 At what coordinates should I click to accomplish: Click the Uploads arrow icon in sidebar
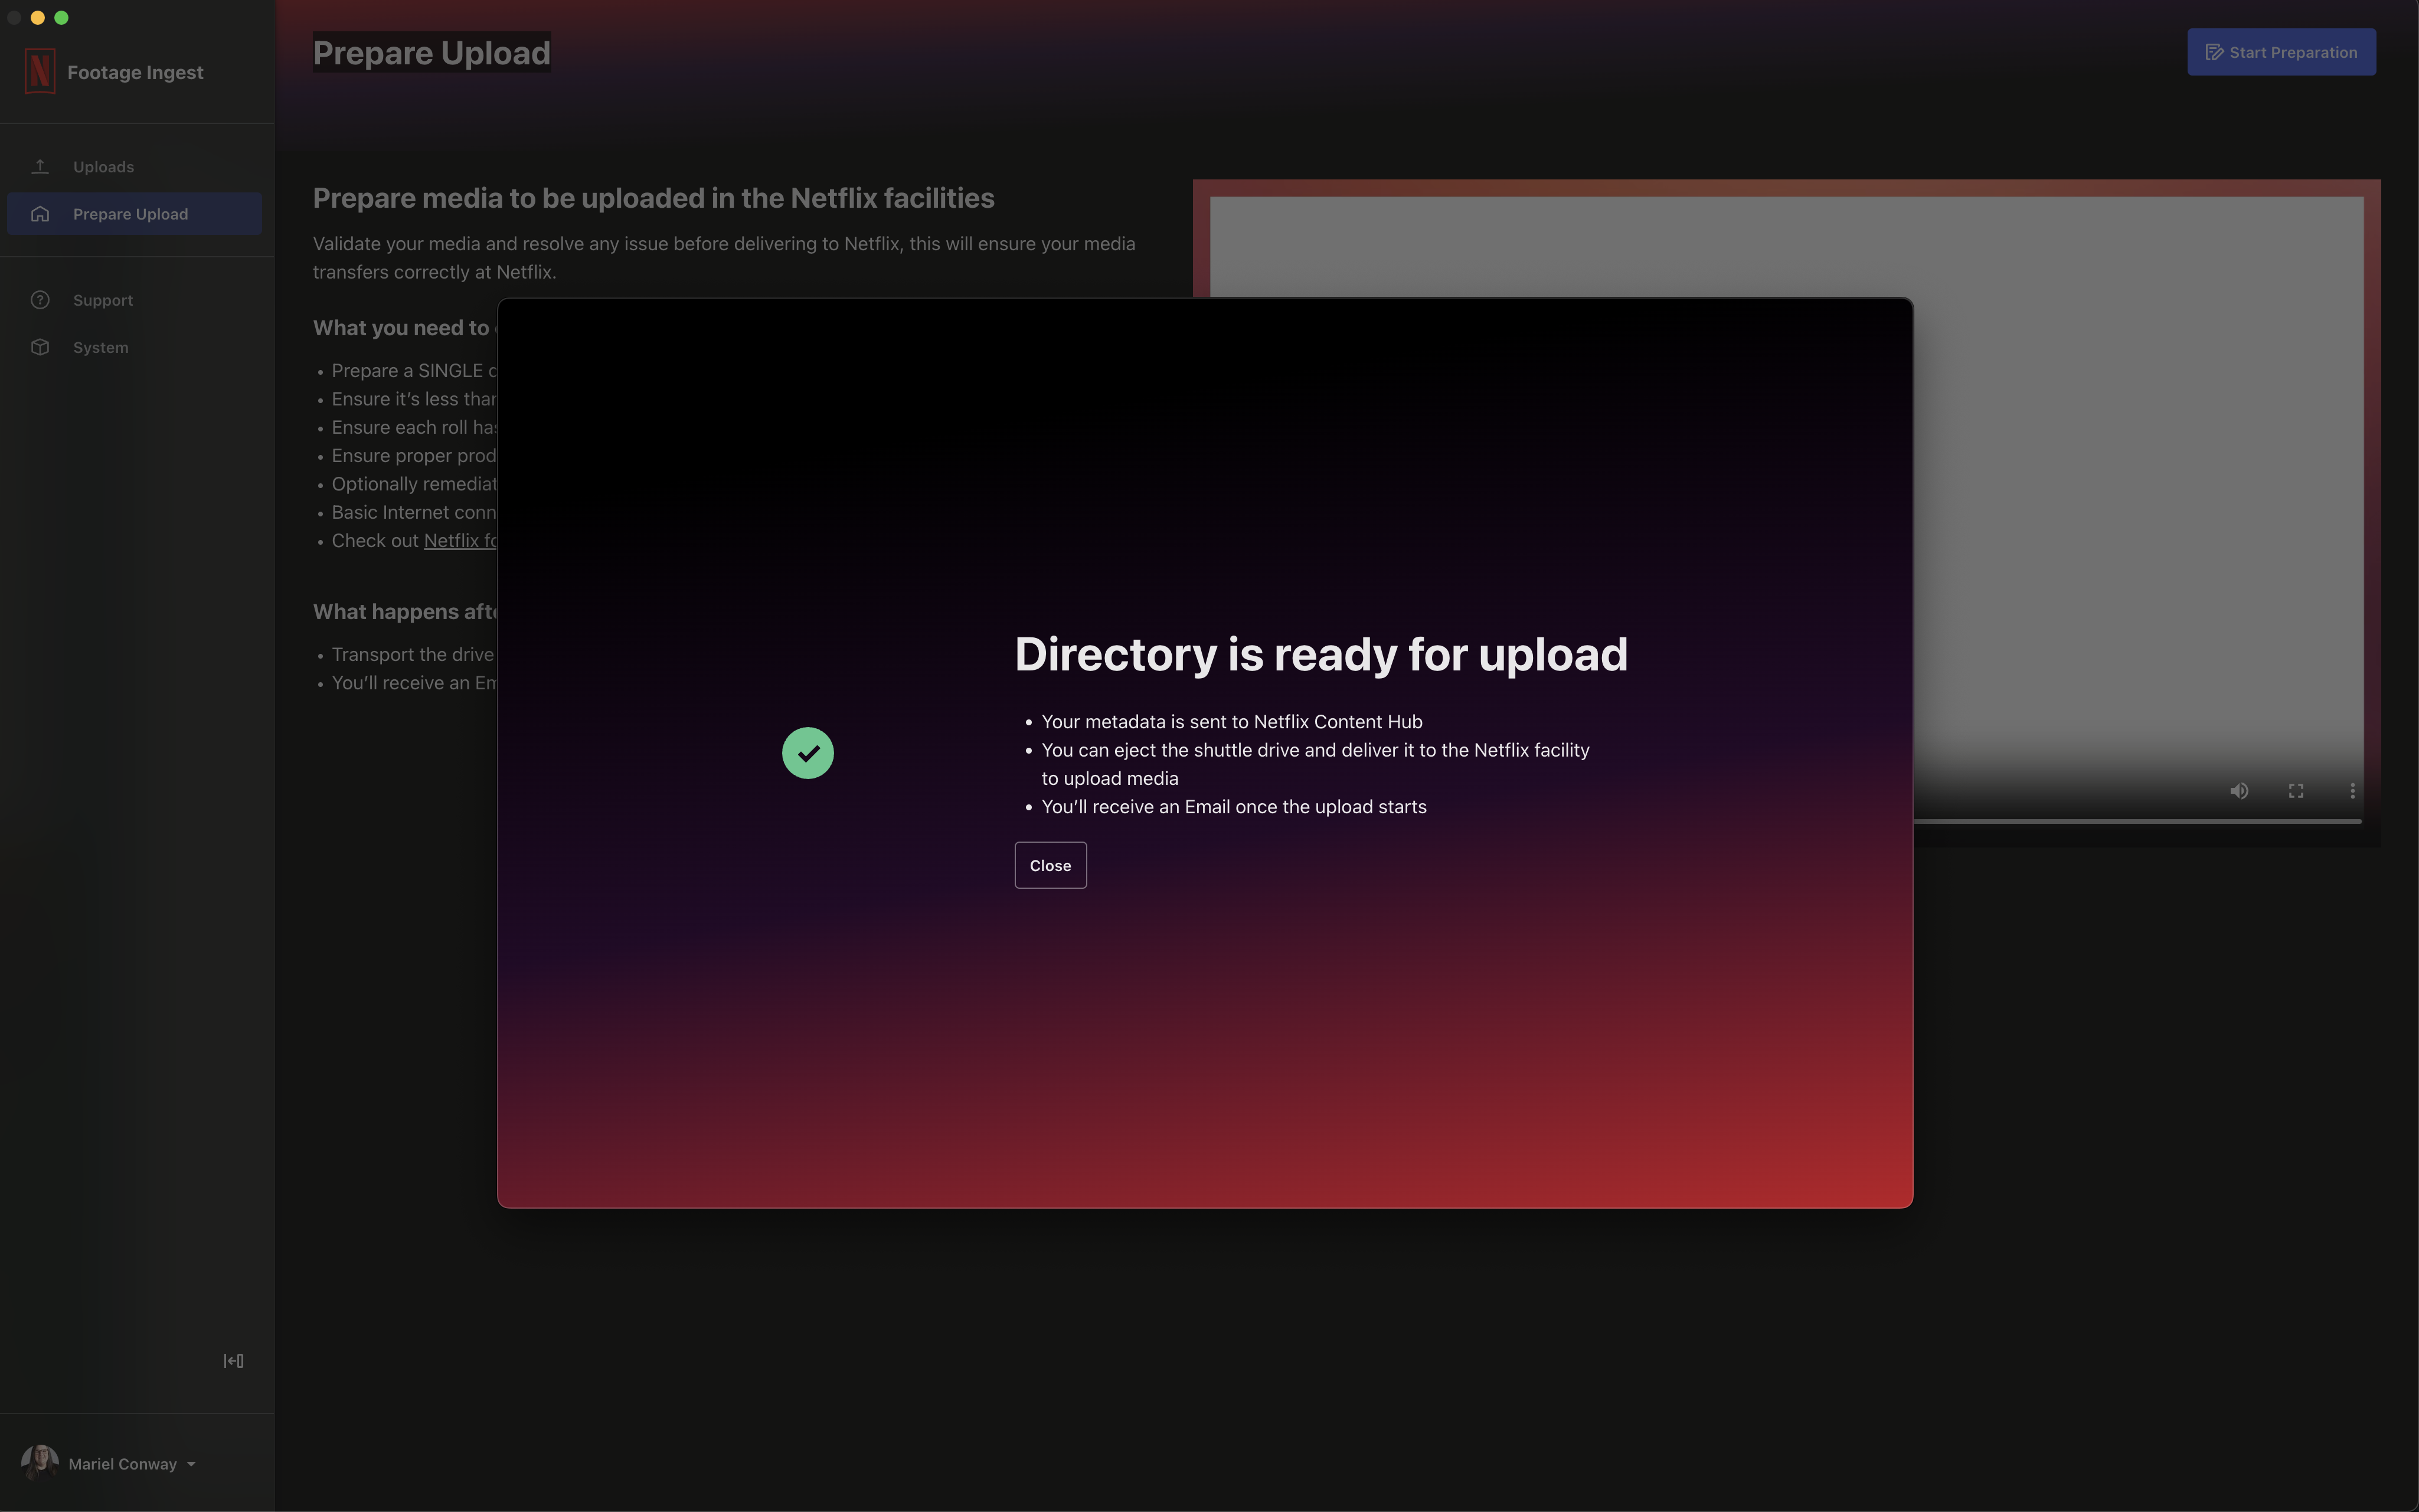click(x=40, y=167)
